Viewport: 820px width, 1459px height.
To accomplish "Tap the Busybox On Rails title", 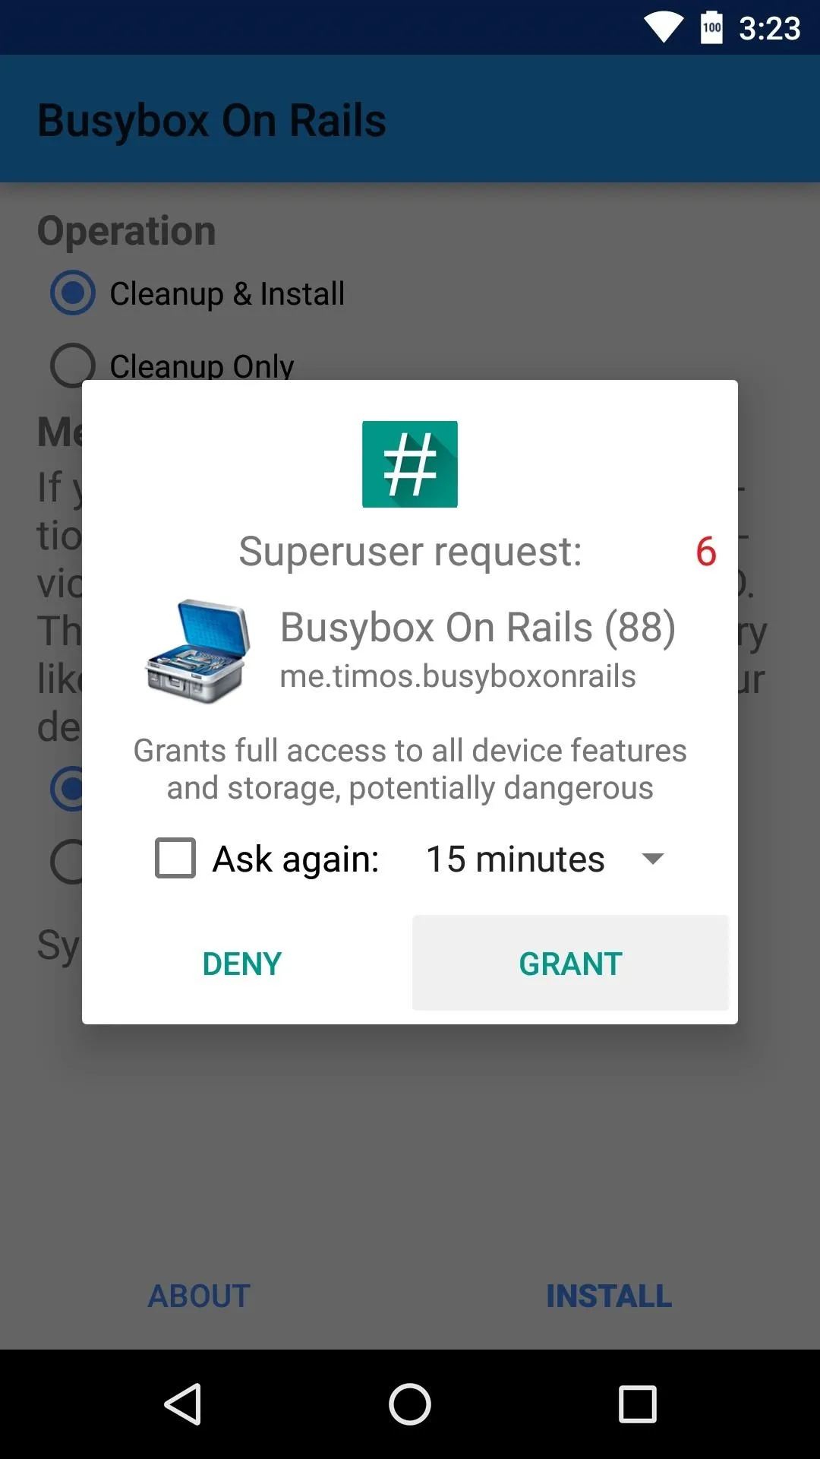I will coord(212,121).
